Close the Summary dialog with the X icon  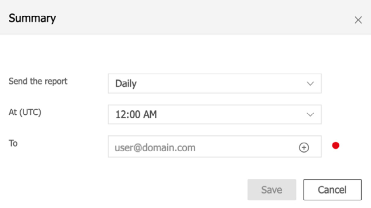358,20
